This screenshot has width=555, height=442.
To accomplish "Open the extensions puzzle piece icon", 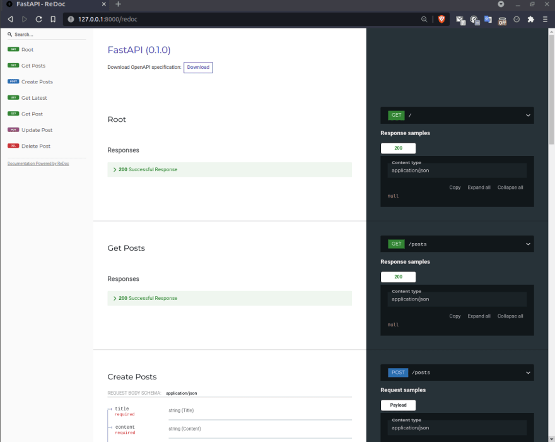I will pos(530,19).
